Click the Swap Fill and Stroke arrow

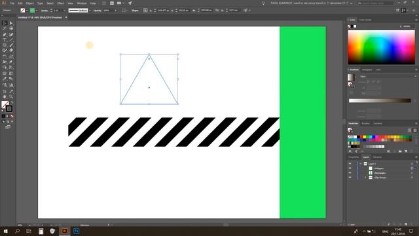click(x=12, y=102)
